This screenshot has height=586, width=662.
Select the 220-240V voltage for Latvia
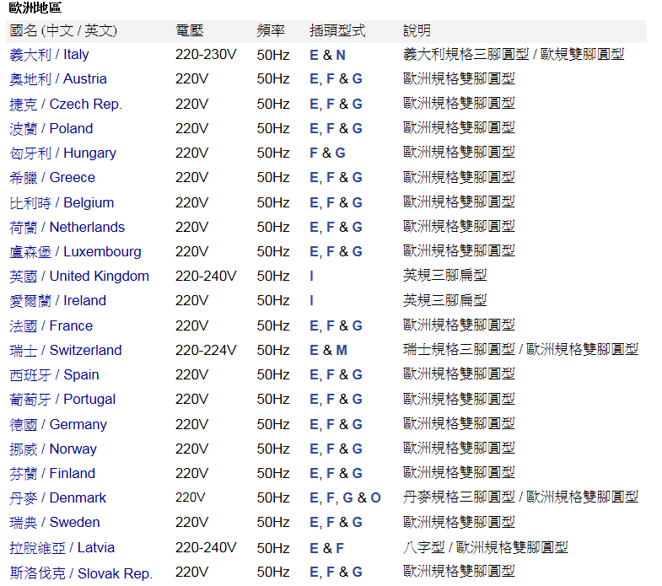[206, 547]
